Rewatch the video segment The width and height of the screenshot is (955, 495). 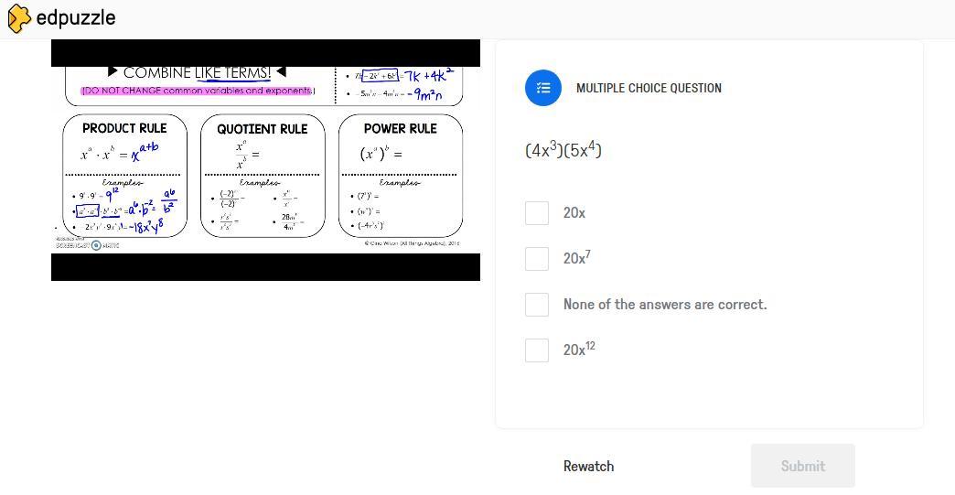588,467
